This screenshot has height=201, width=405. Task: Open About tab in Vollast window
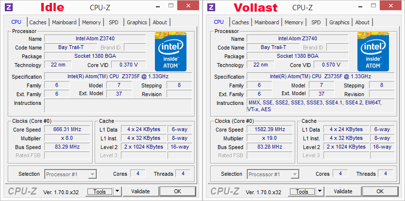click(x=362, y=22)
